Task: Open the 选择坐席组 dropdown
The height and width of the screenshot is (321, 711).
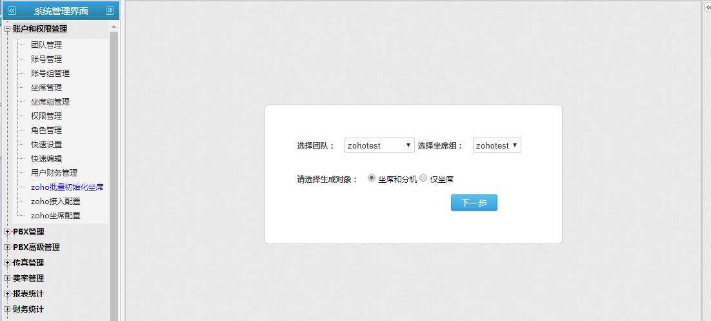Action: click(x=496, y=145)
